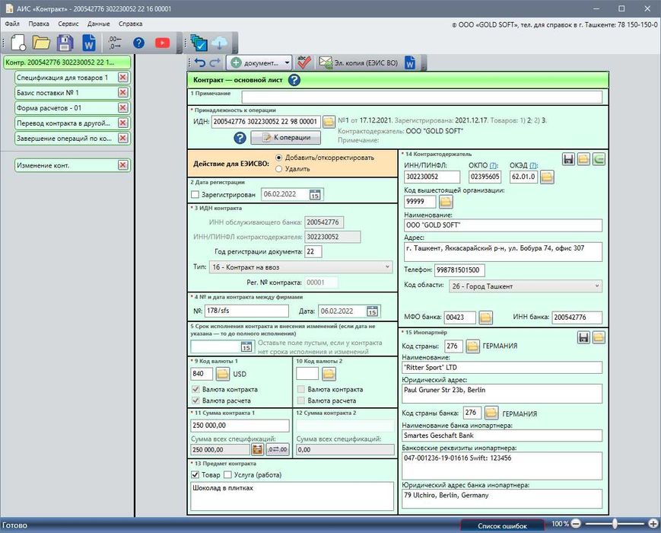The height and width of the screenshot is (533, 661).
Task: Open Данные menu
Action: tap(99, 24)
